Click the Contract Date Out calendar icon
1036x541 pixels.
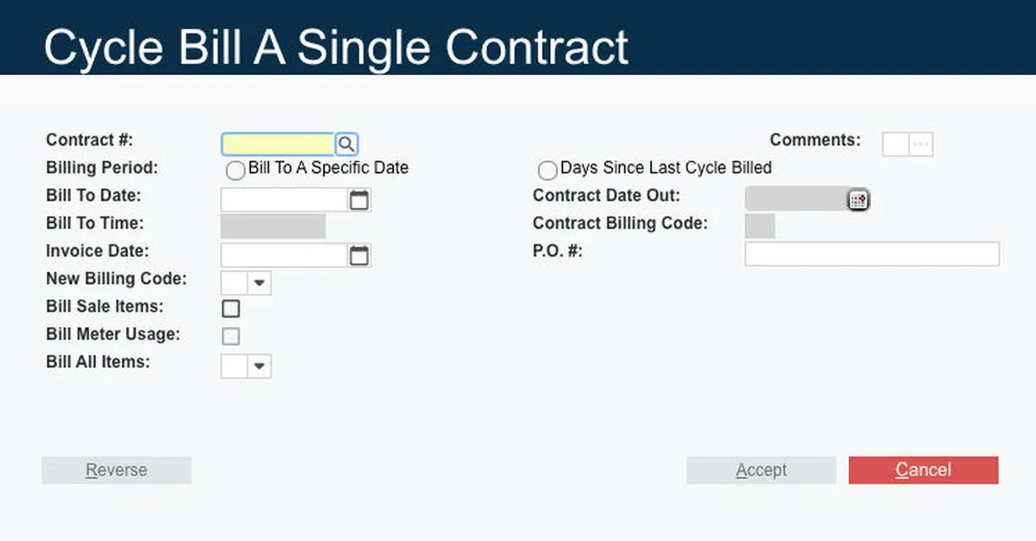tap(857, 200)
